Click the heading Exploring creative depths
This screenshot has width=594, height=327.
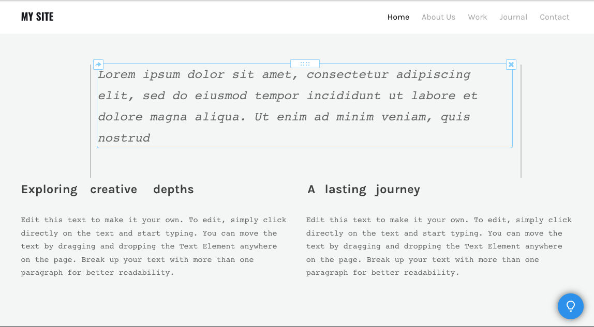(107, 189)
